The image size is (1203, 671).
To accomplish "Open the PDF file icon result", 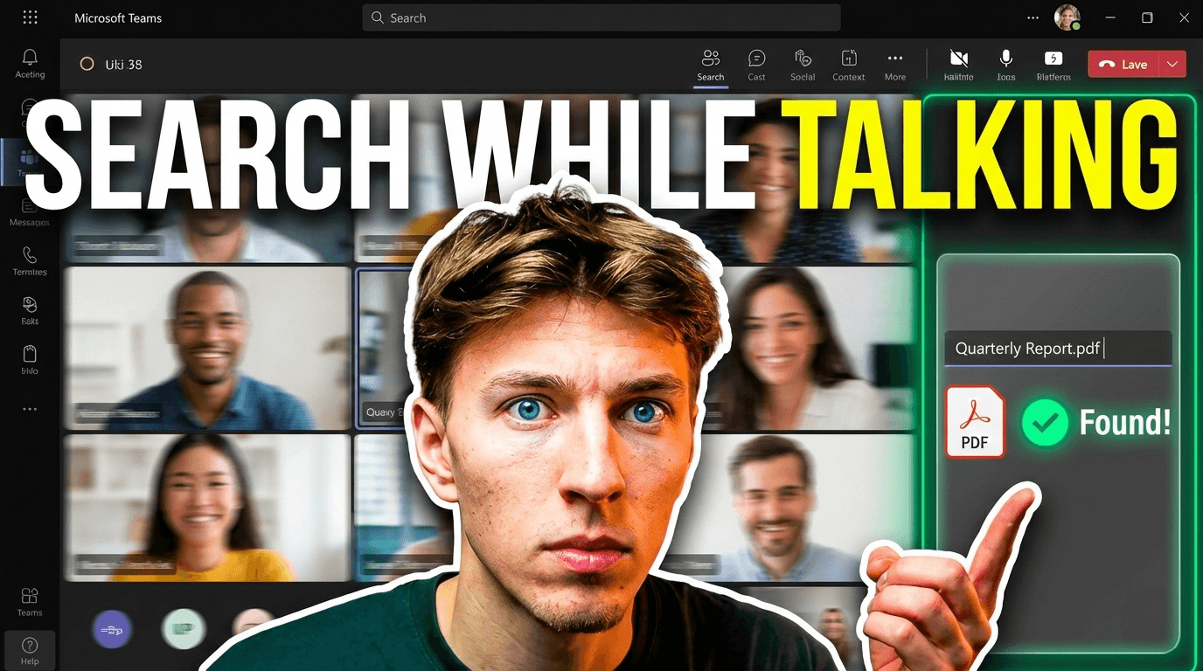I will (x=975, y=422).
